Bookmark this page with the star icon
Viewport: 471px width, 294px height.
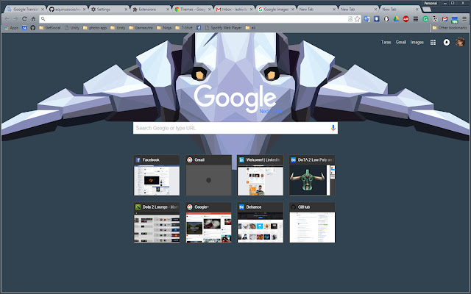point(357,19)
